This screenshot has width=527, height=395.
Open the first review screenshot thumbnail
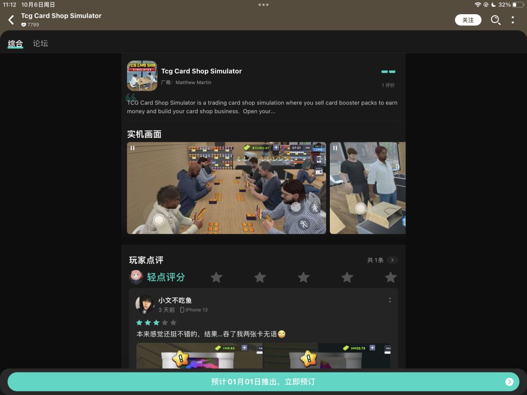click(199, 355)
